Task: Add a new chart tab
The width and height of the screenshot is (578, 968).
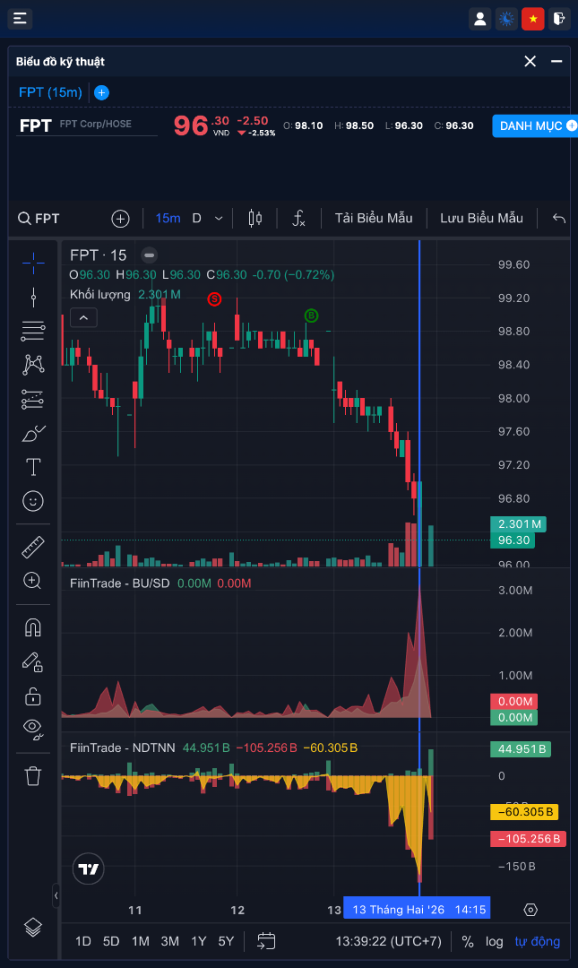Action: (102, 92)
